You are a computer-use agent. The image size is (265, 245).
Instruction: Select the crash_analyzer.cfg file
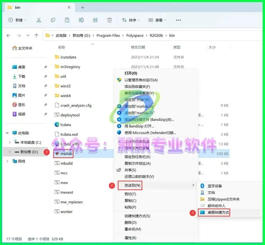click(73, 105)
